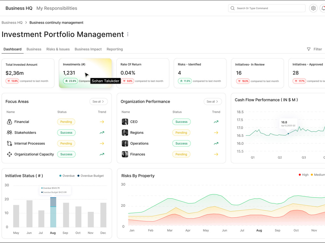Toggle the High risk legend item
This screenshot has width=325, height=243.
pos(304,175)
